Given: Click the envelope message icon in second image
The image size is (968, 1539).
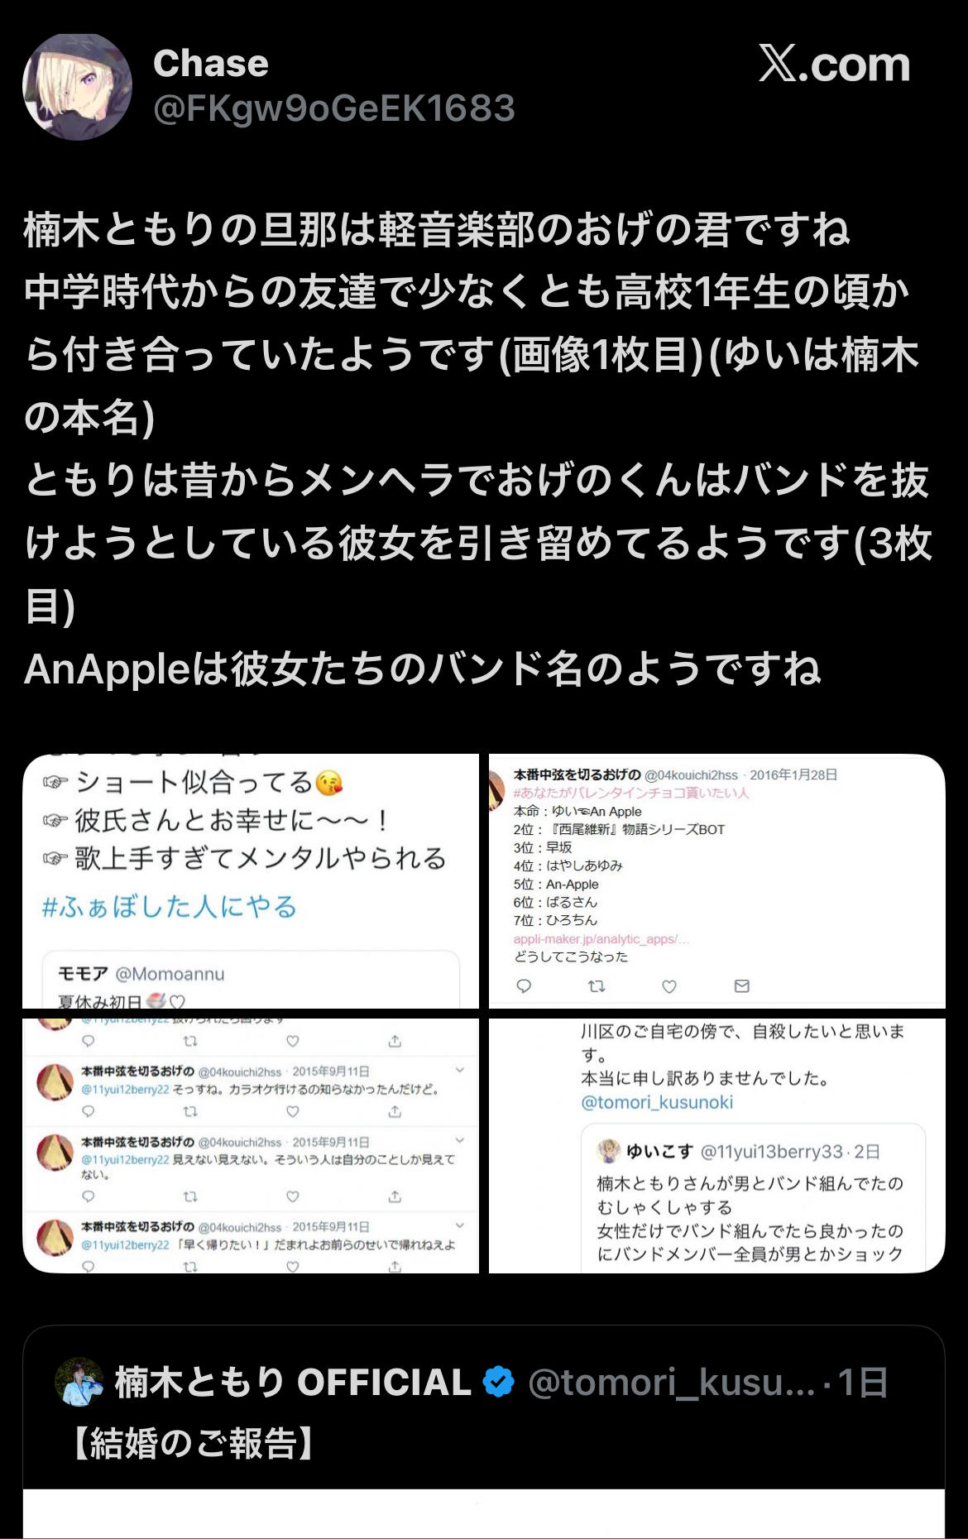Looking at the screenshot, I should pyautogui.click(x=742, y=986).
